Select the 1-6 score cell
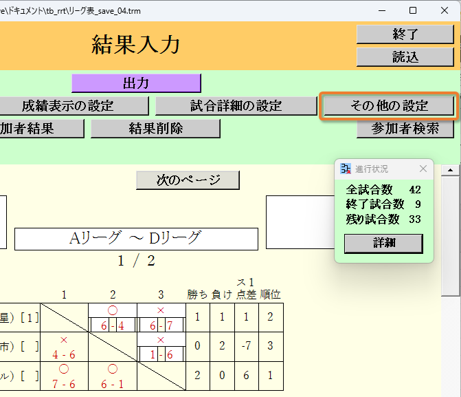Image resolution: width=461 pixels, height=397 pixels. pos(161,354)
